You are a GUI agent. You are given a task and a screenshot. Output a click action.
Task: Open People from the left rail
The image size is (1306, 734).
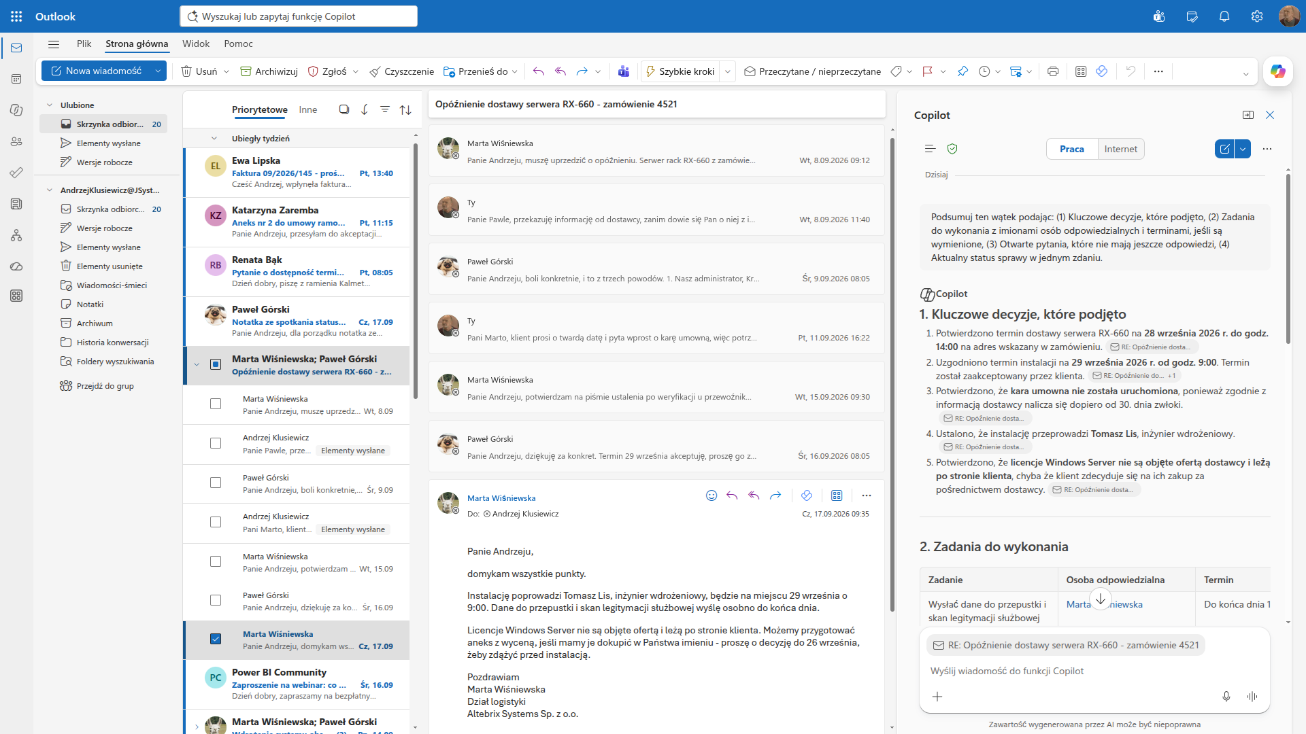tap(16, 141)
